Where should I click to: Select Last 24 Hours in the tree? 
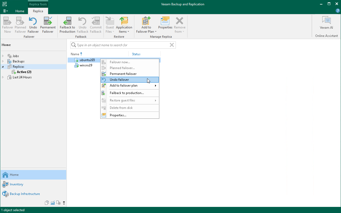pyautogui.click(x=22, y=77)
